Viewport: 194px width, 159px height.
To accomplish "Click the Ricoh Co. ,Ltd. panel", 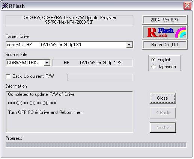I will click(x=165, y=45).
